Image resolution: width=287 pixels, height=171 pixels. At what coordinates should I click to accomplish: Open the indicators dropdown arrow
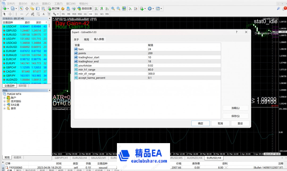145,8
